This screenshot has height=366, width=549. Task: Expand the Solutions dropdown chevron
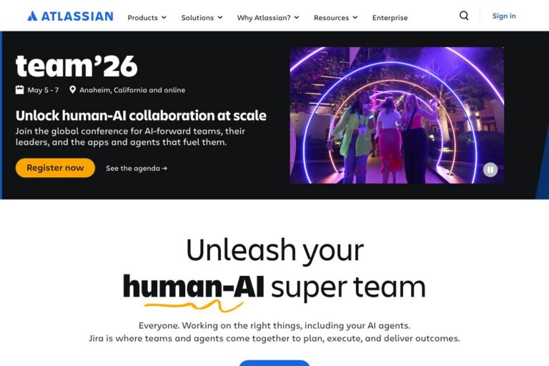tap(220, 17)
